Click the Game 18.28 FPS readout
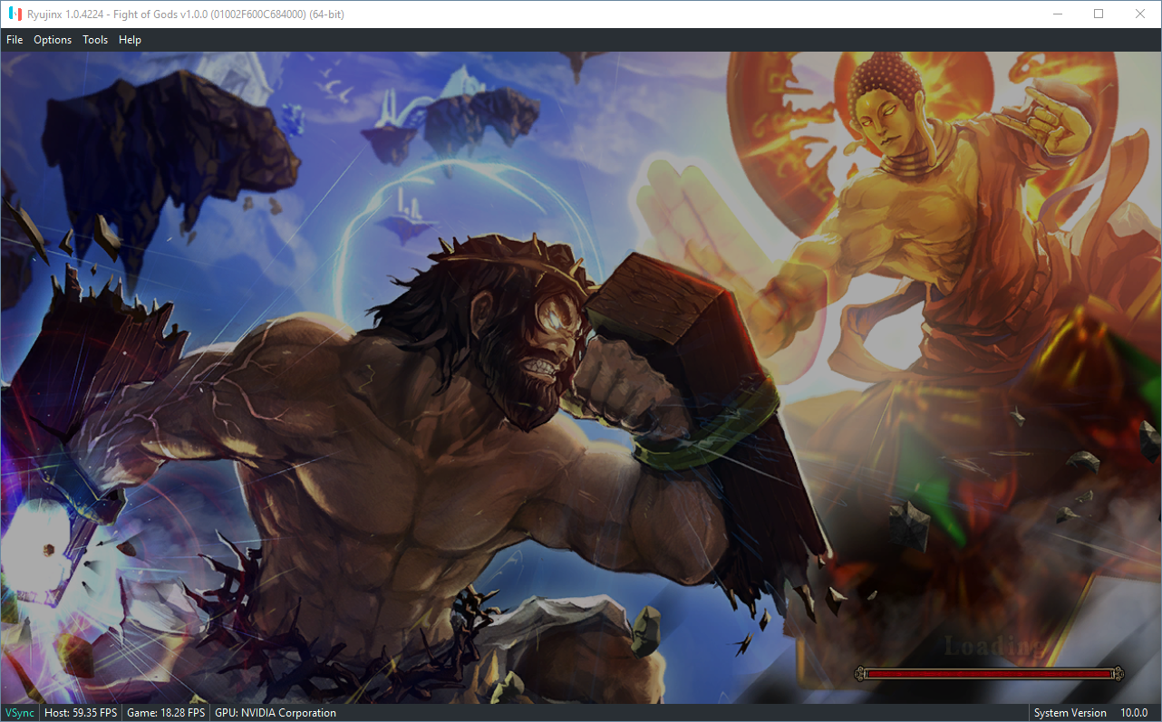 (166, 713)
